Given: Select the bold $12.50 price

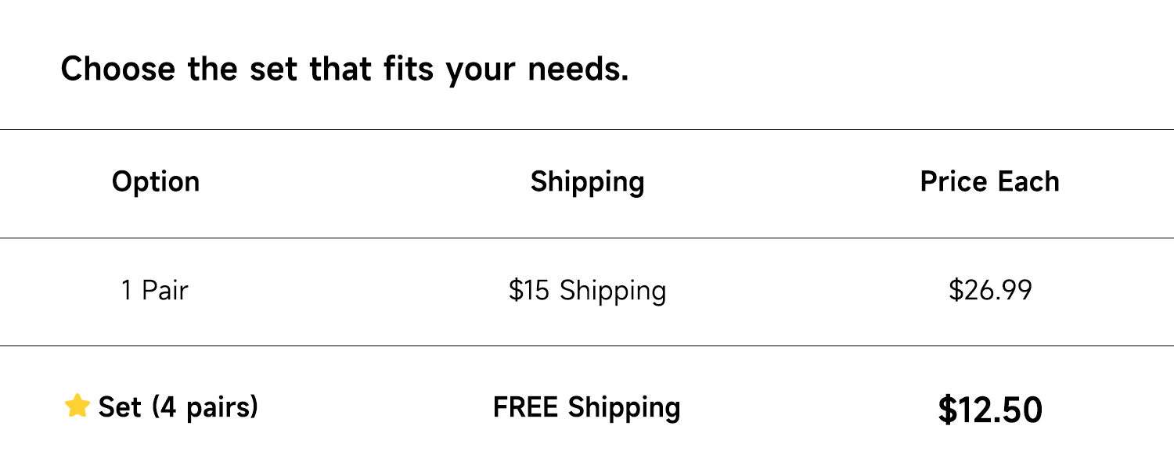Looking at the screenshot, I should [990, 410].
